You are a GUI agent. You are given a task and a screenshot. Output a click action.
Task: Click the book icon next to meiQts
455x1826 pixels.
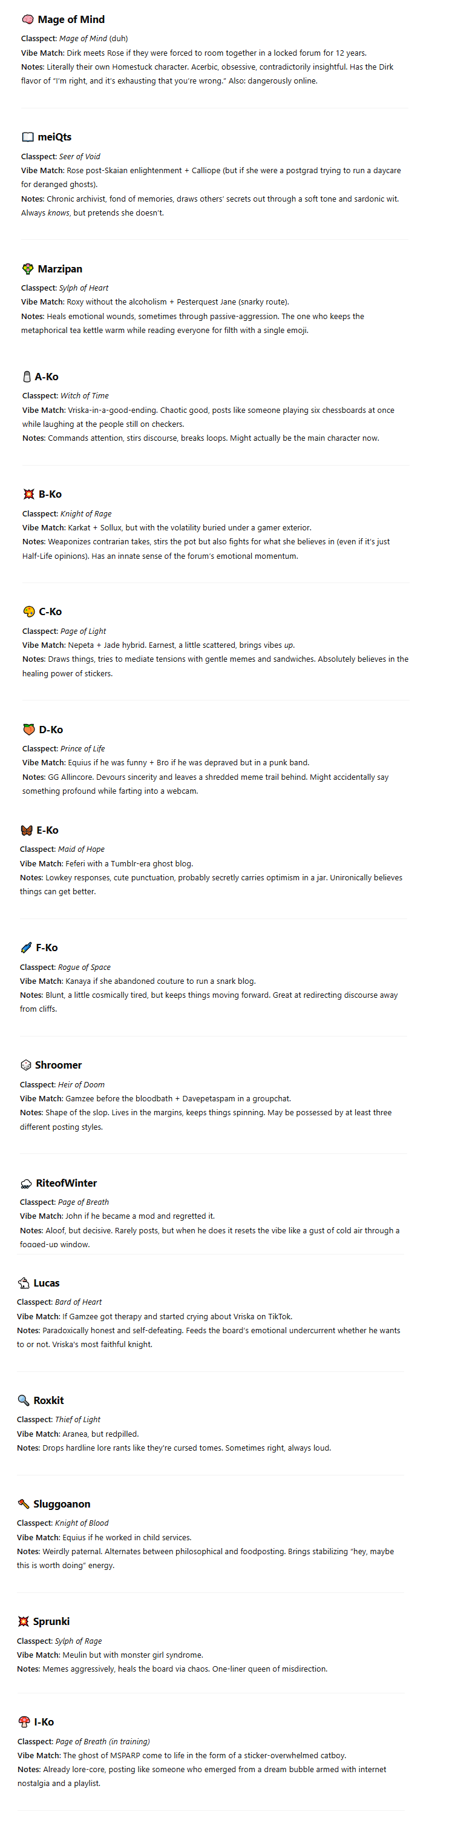point(28,137)
